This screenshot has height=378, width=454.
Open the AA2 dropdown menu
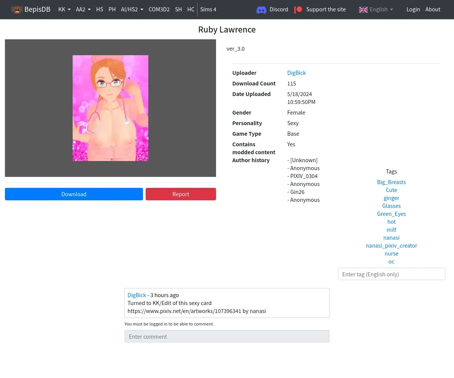[83, 9]
